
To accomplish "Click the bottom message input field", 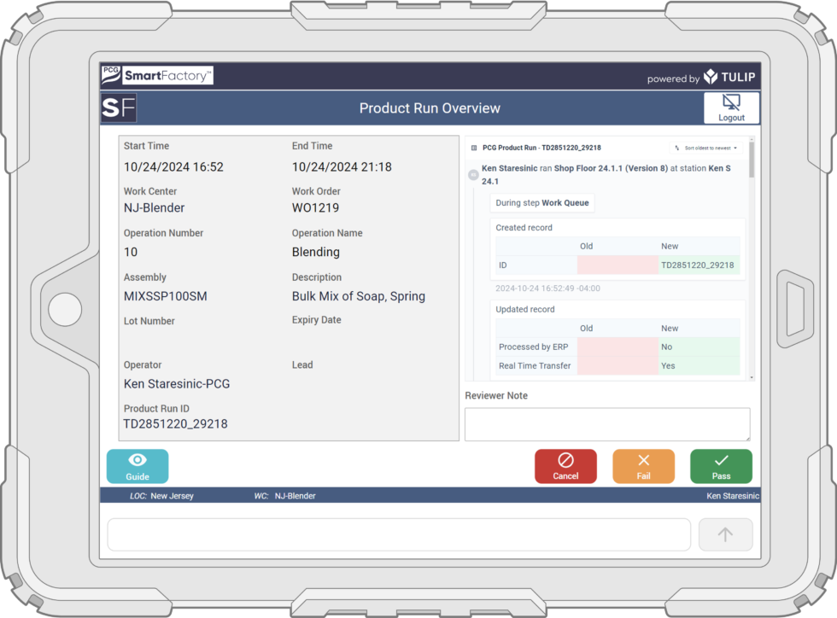I will [400, 534].
